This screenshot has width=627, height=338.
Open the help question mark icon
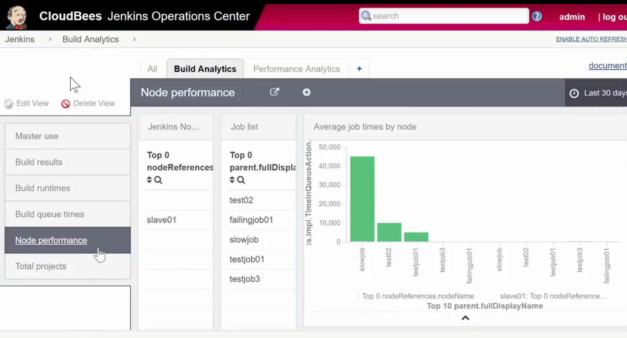(537, 16)
